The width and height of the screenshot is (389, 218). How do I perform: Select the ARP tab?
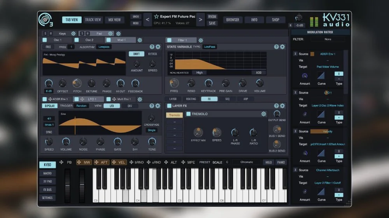245,99
